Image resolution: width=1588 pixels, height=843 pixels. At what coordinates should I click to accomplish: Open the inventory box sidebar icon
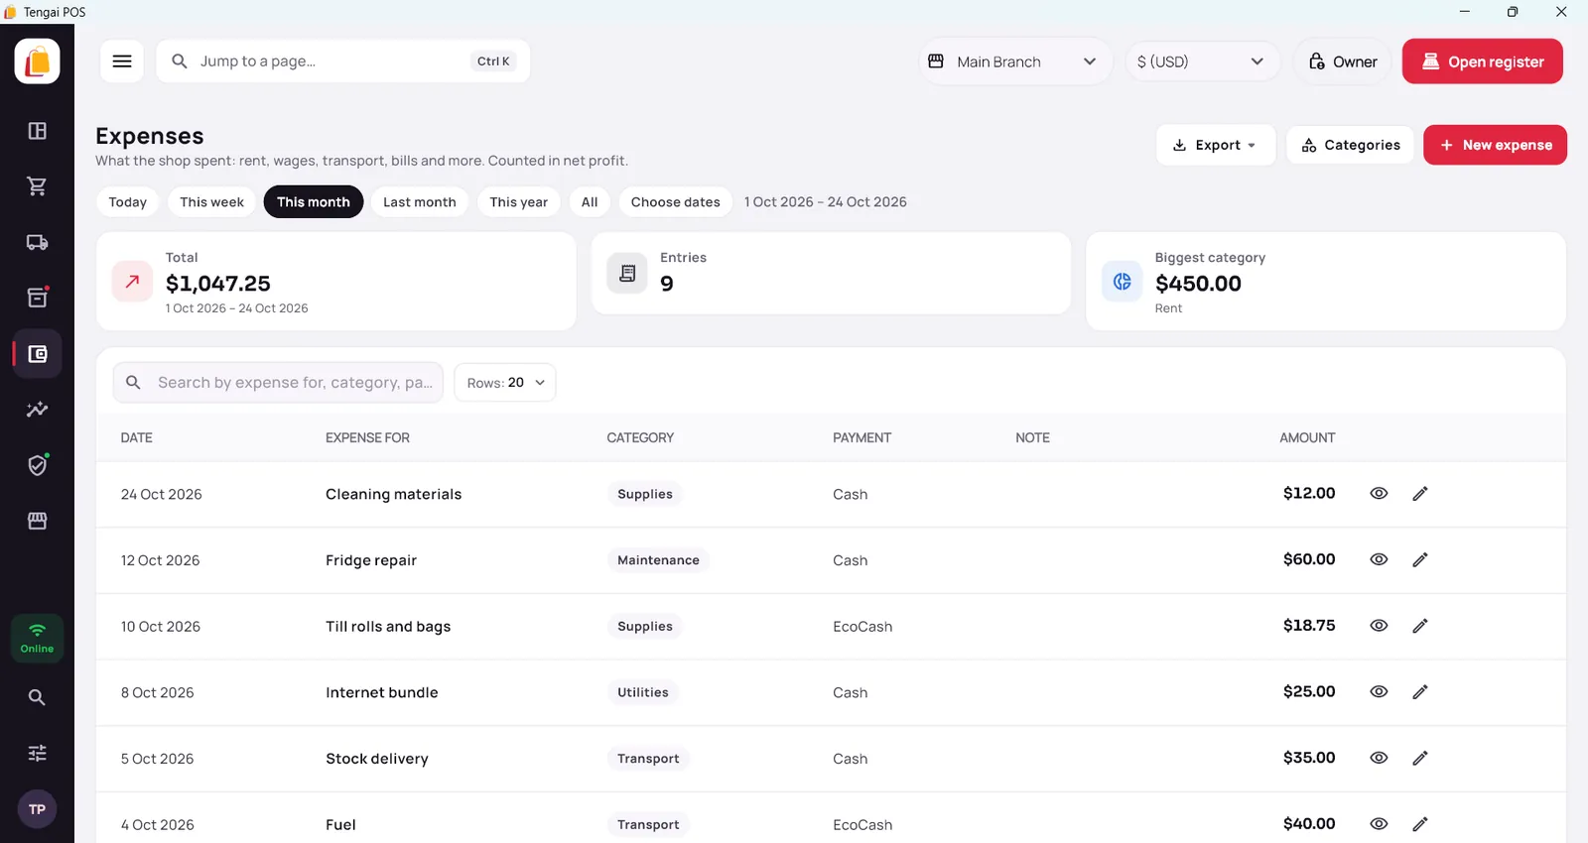point(37,298)
